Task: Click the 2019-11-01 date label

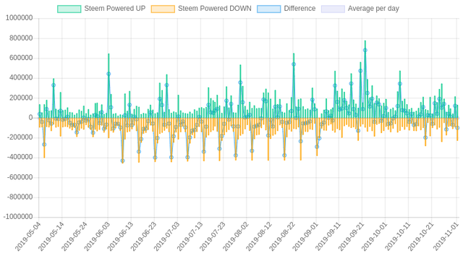Action: pyautogui.click(x=446, y=237)
